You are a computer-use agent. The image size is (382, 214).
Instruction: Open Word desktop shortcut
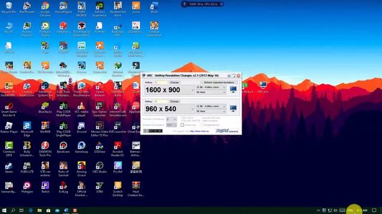click(x=154, y=8)
